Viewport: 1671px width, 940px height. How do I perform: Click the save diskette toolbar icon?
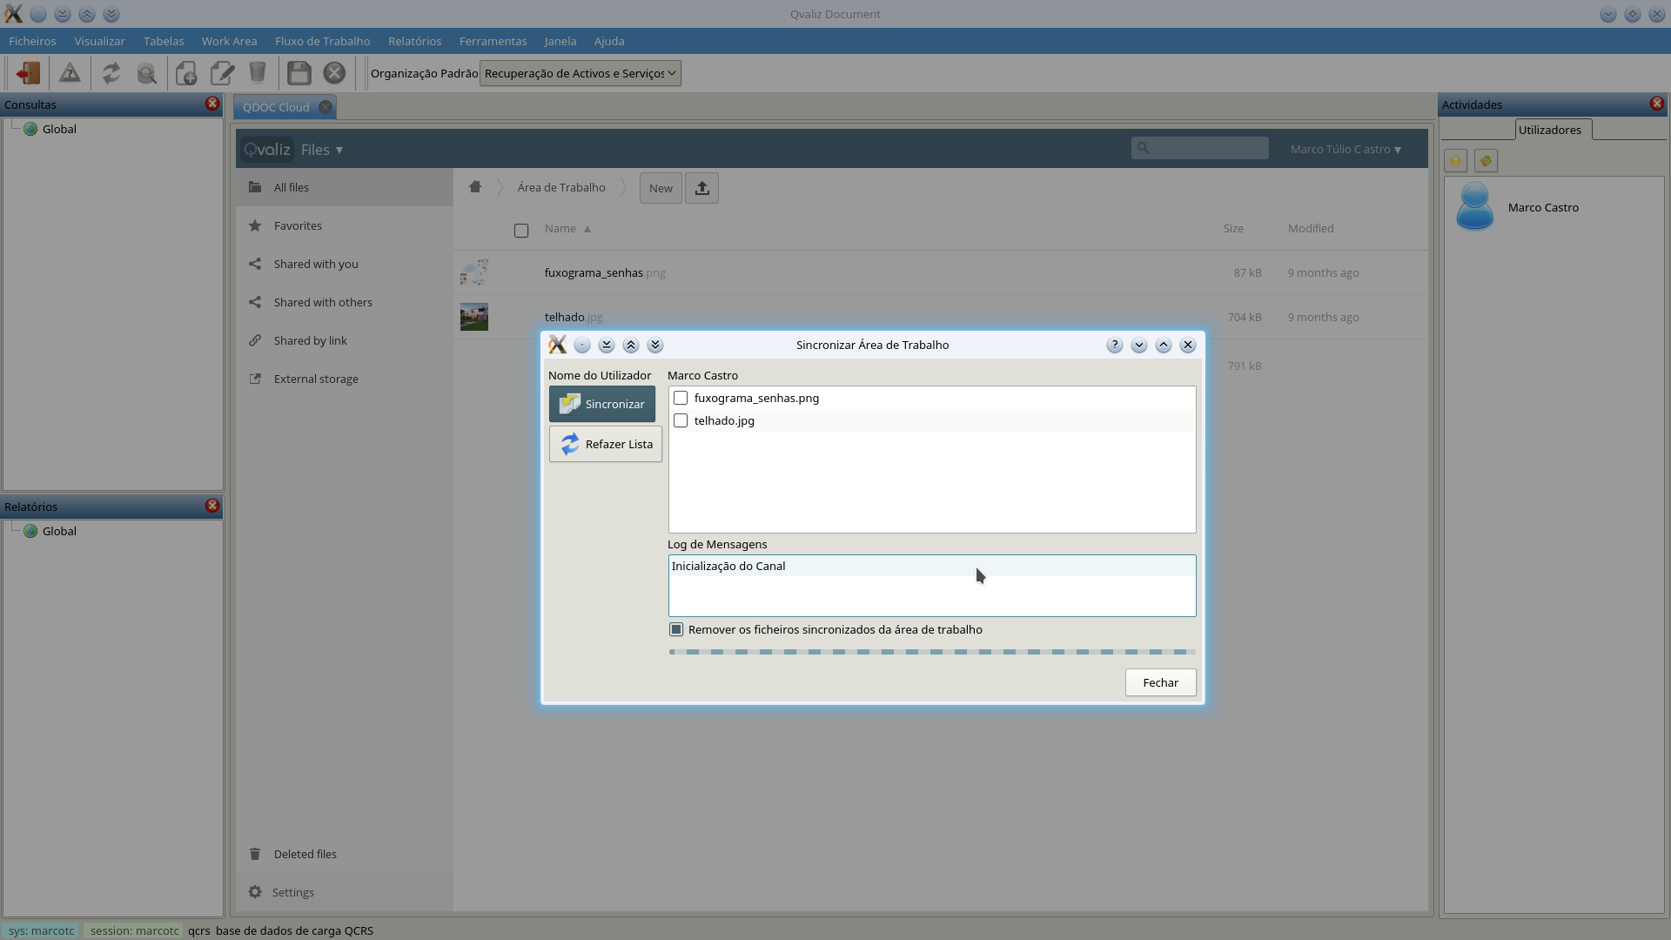pyautogui.click(x=299, y=73)
